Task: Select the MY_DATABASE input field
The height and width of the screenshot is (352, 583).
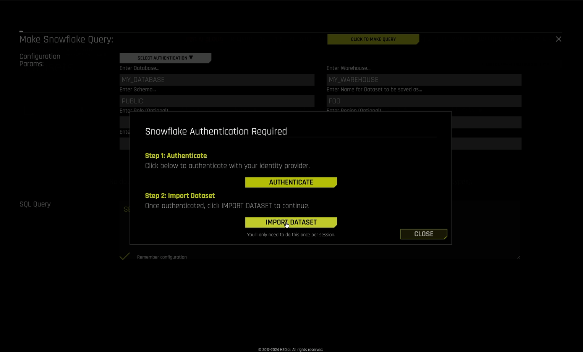Action: [x=217, y=79]
